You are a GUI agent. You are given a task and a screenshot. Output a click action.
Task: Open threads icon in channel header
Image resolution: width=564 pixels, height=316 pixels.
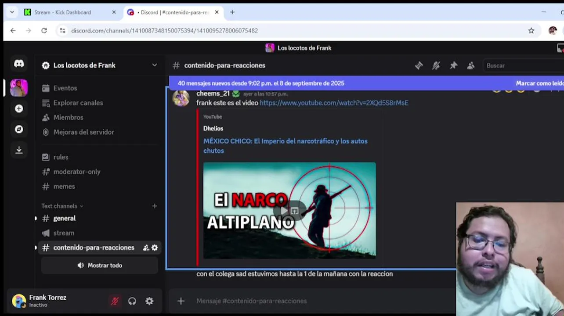point(419,65)
